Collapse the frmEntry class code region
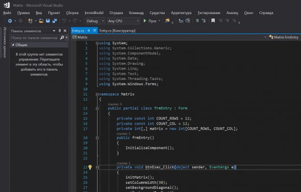This screenshot has width=301, height=192. click(97, 108)
